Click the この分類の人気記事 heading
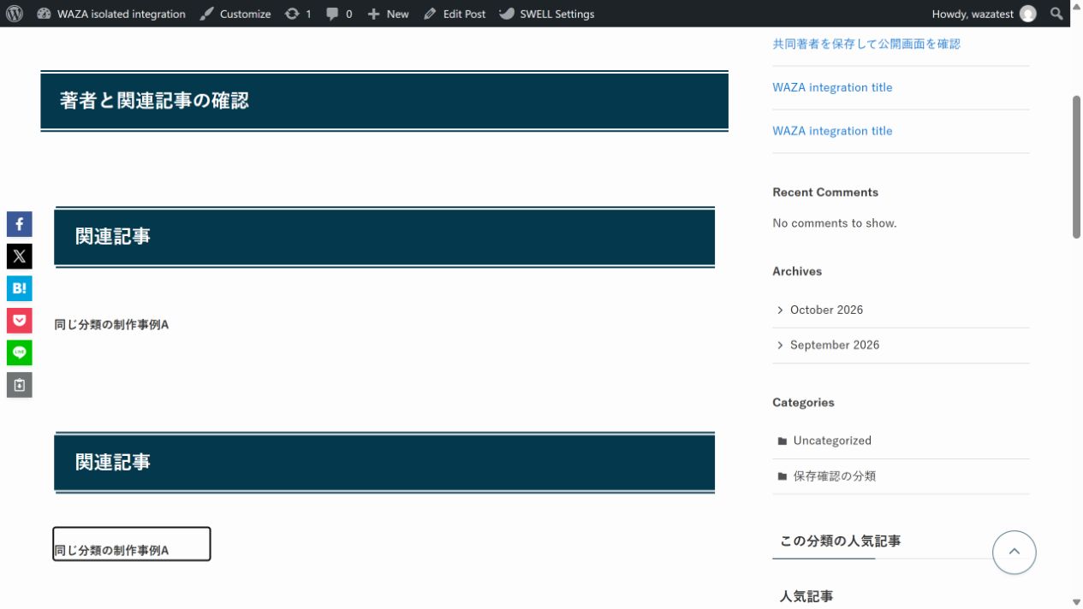 pyautogui.click(x=840, y=541)
